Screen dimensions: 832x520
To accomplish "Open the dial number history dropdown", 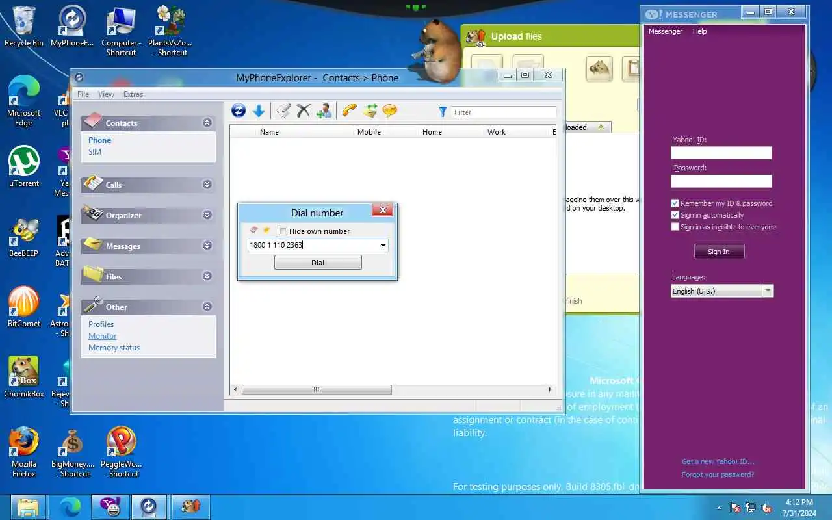I will tap(383, 245).
